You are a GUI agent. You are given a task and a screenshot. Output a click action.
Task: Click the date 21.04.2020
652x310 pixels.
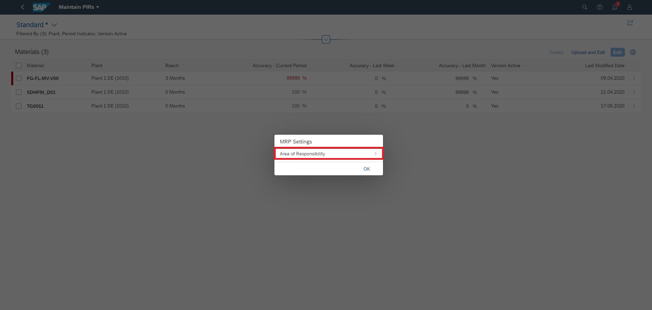[x=613, y=92]
